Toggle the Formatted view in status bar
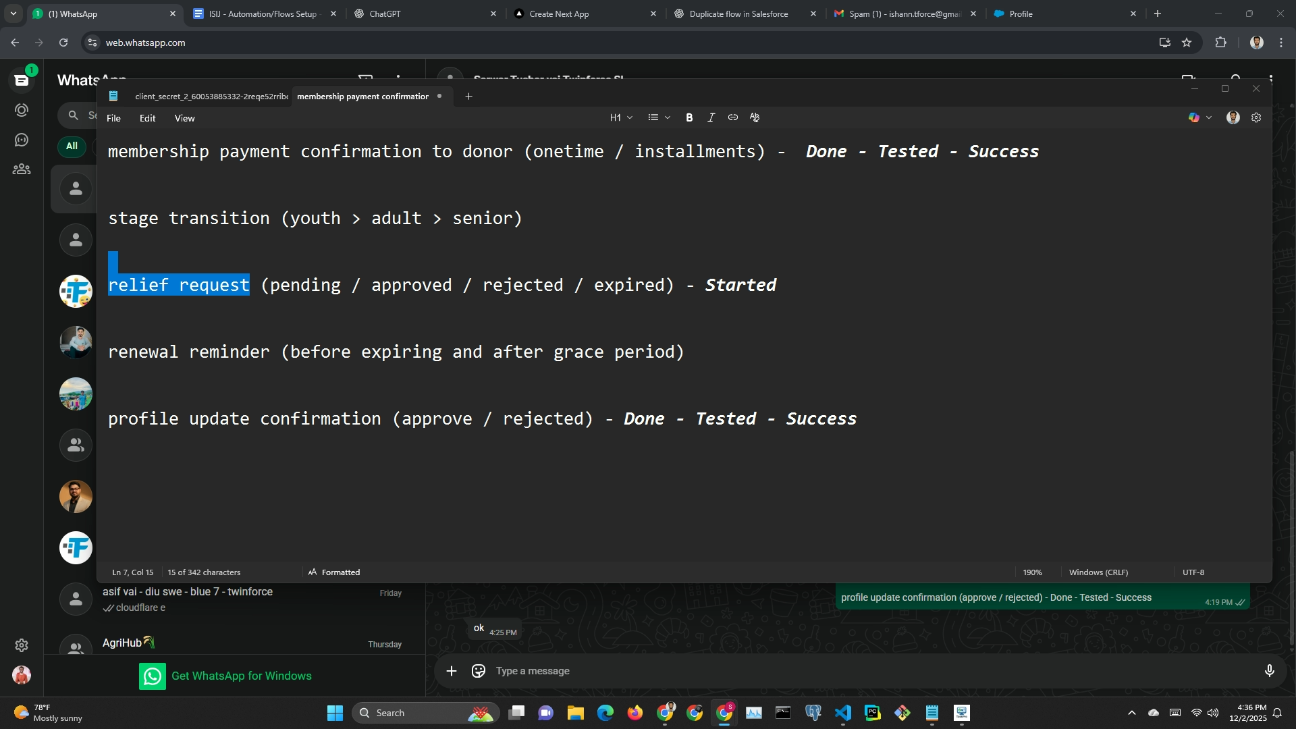 coord(334,572)
